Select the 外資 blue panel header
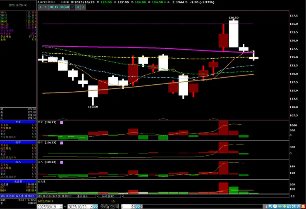This screenshot has width=306, height=209. [x=18, y=122]
